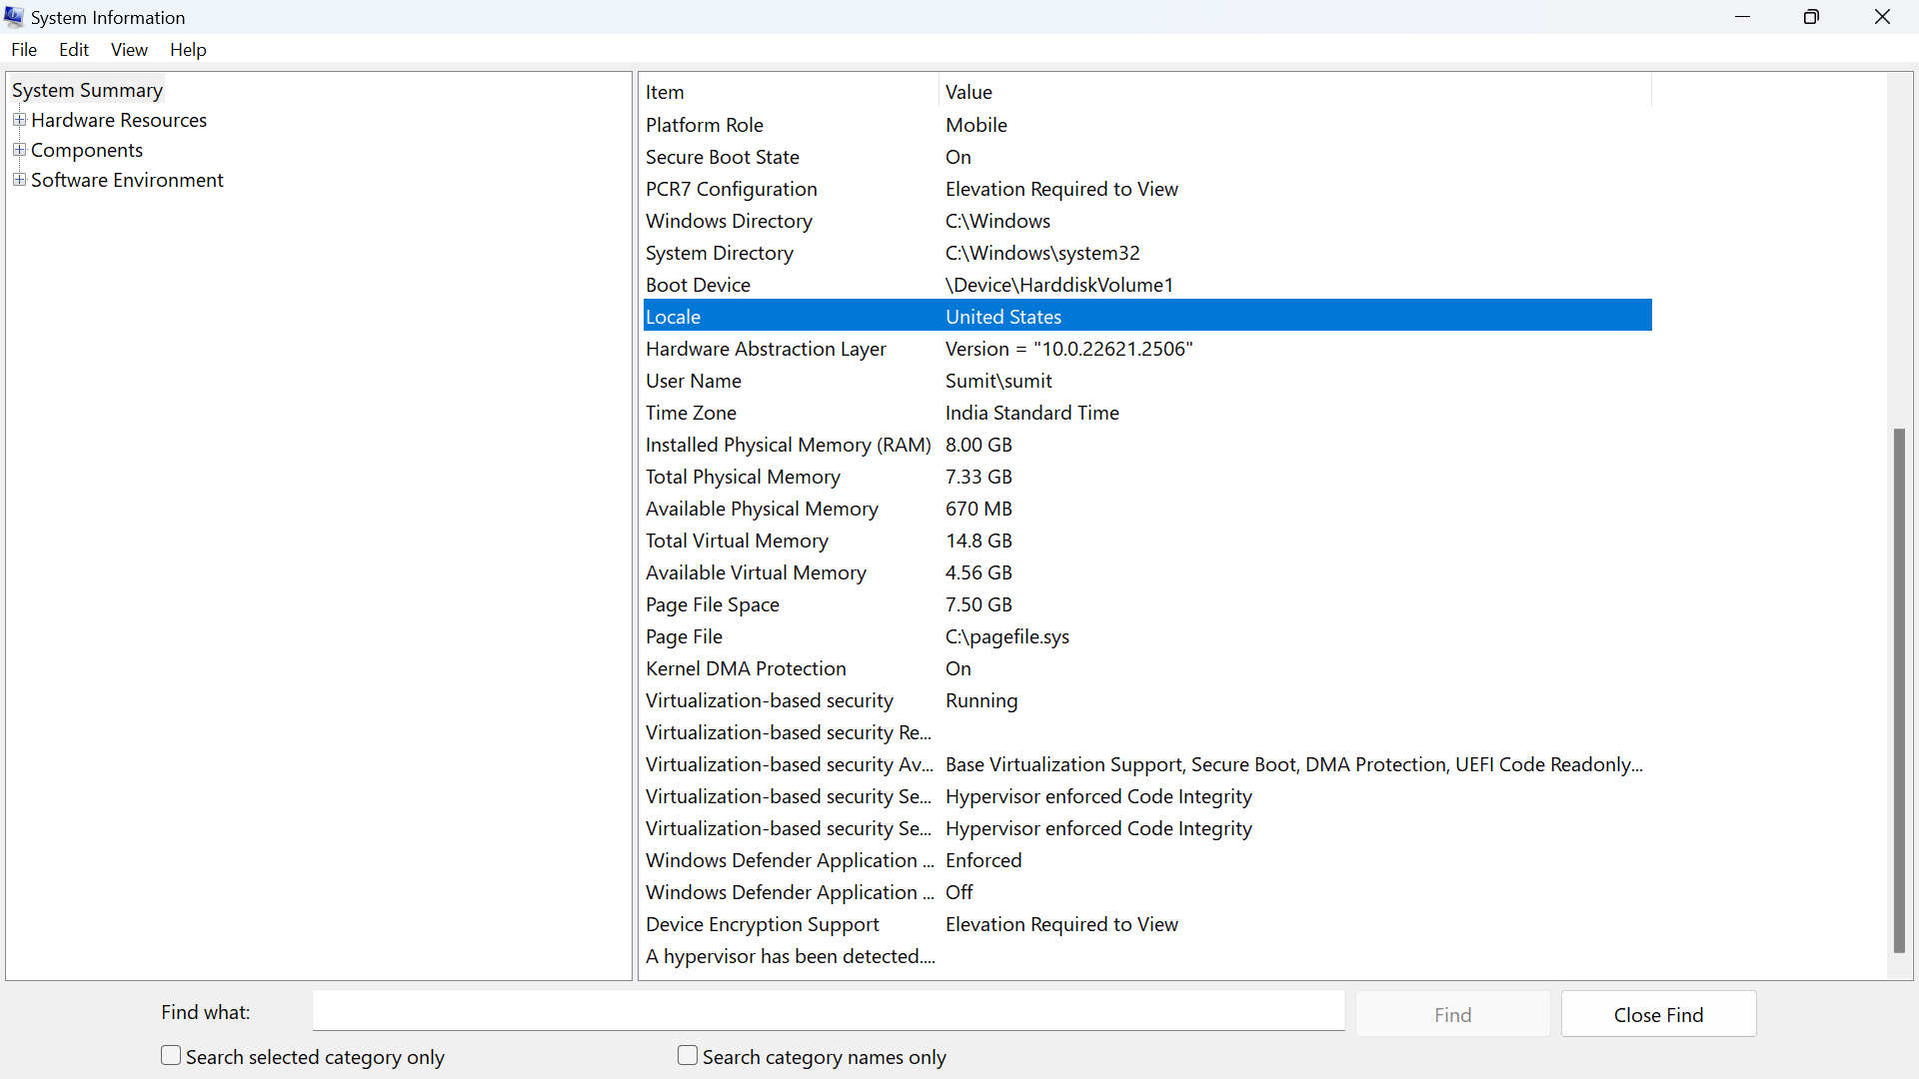Click the Item column header
Image resolution: width=1919 pixels, height=1079 pixels.
pyautogui.click(x=790, y=92)
